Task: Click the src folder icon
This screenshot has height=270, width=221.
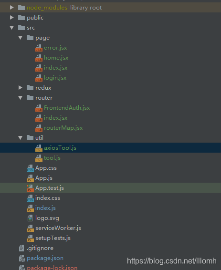Action: point(21,28)
